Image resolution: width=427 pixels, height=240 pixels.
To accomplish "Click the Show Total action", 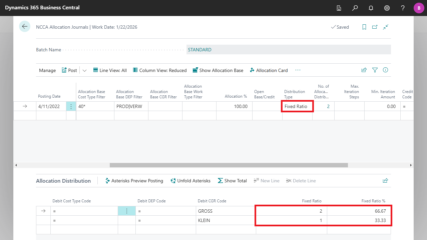I will (x=232, y=181).
